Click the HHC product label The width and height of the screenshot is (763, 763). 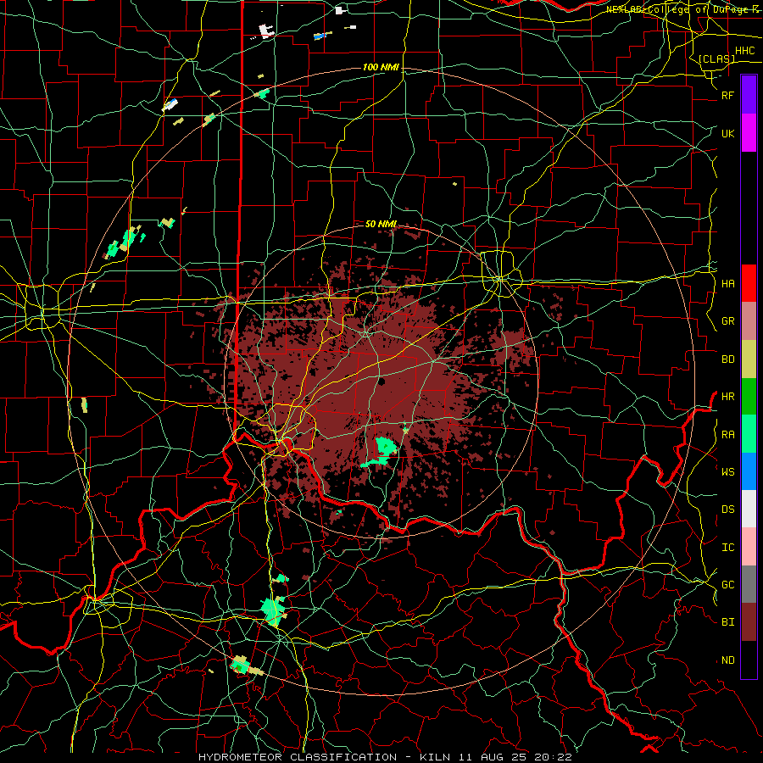744,51
